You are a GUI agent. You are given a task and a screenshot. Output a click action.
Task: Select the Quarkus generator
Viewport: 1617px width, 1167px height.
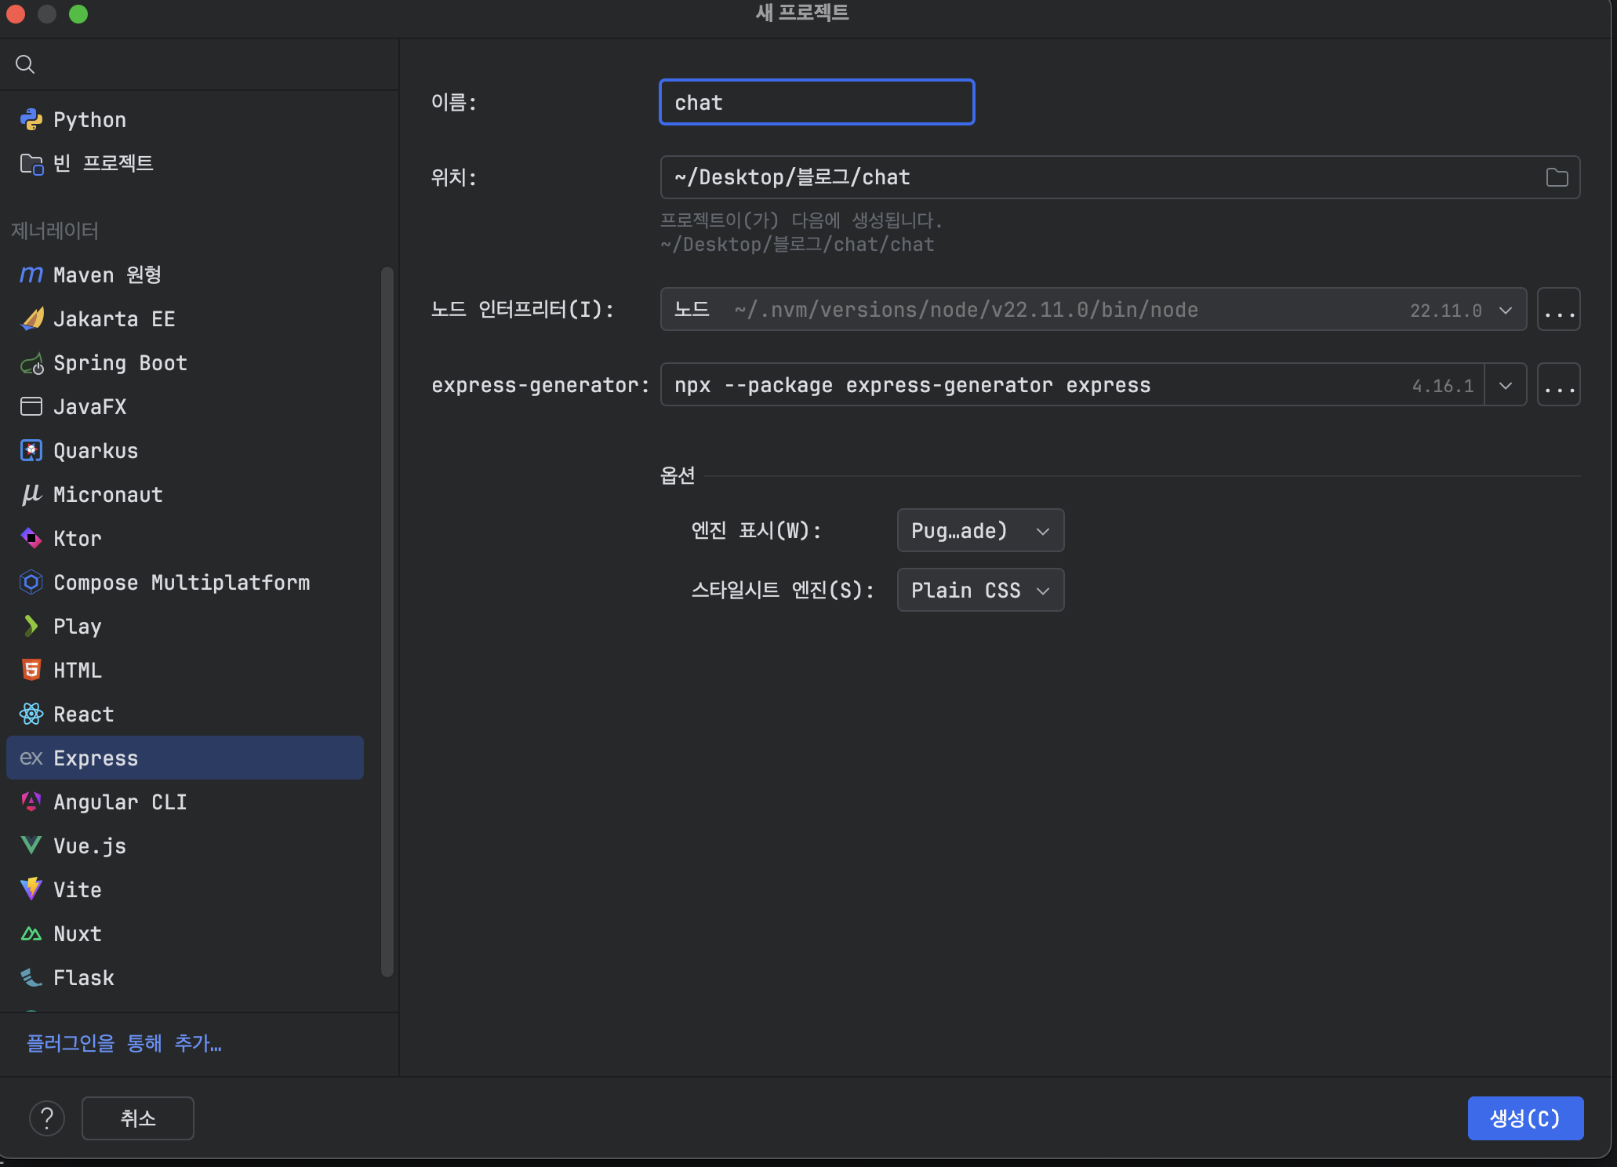point(95,450)
